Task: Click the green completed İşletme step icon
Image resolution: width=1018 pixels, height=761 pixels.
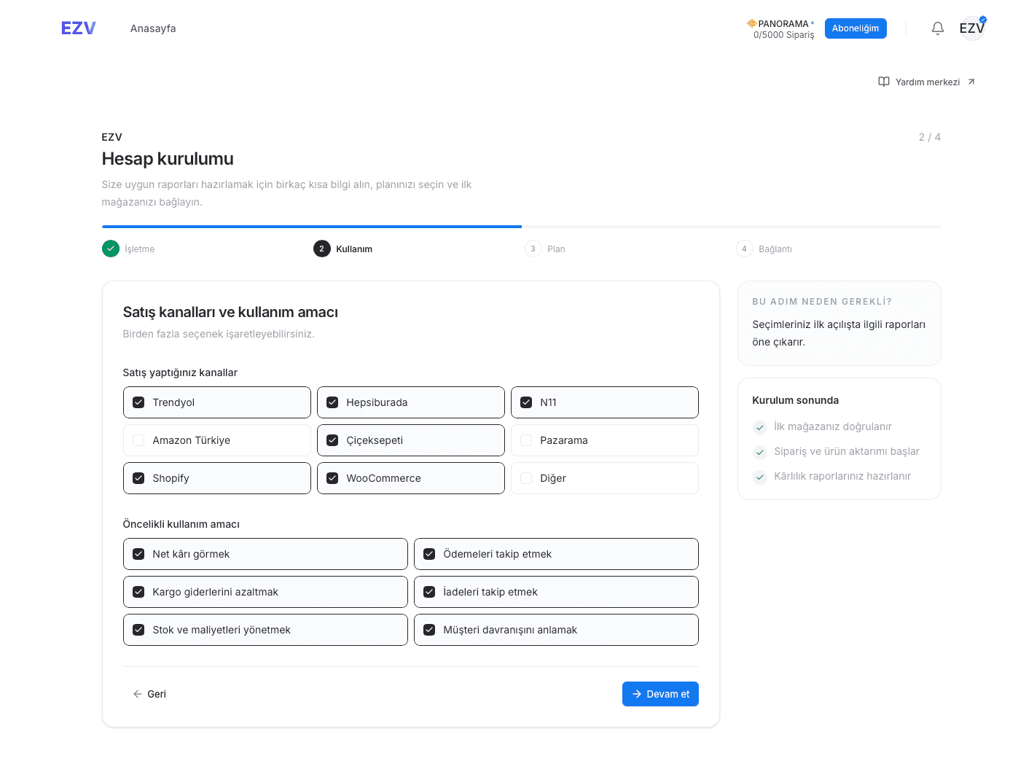Action: click(x=111, y=249)
